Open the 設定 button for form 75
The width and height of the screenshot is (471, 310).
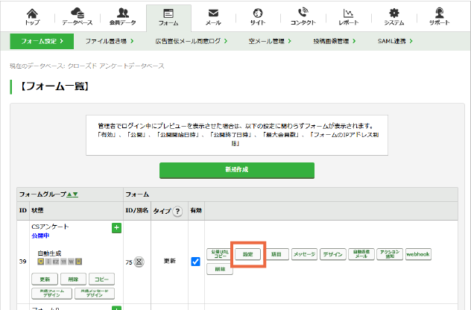tap(248, 254)
